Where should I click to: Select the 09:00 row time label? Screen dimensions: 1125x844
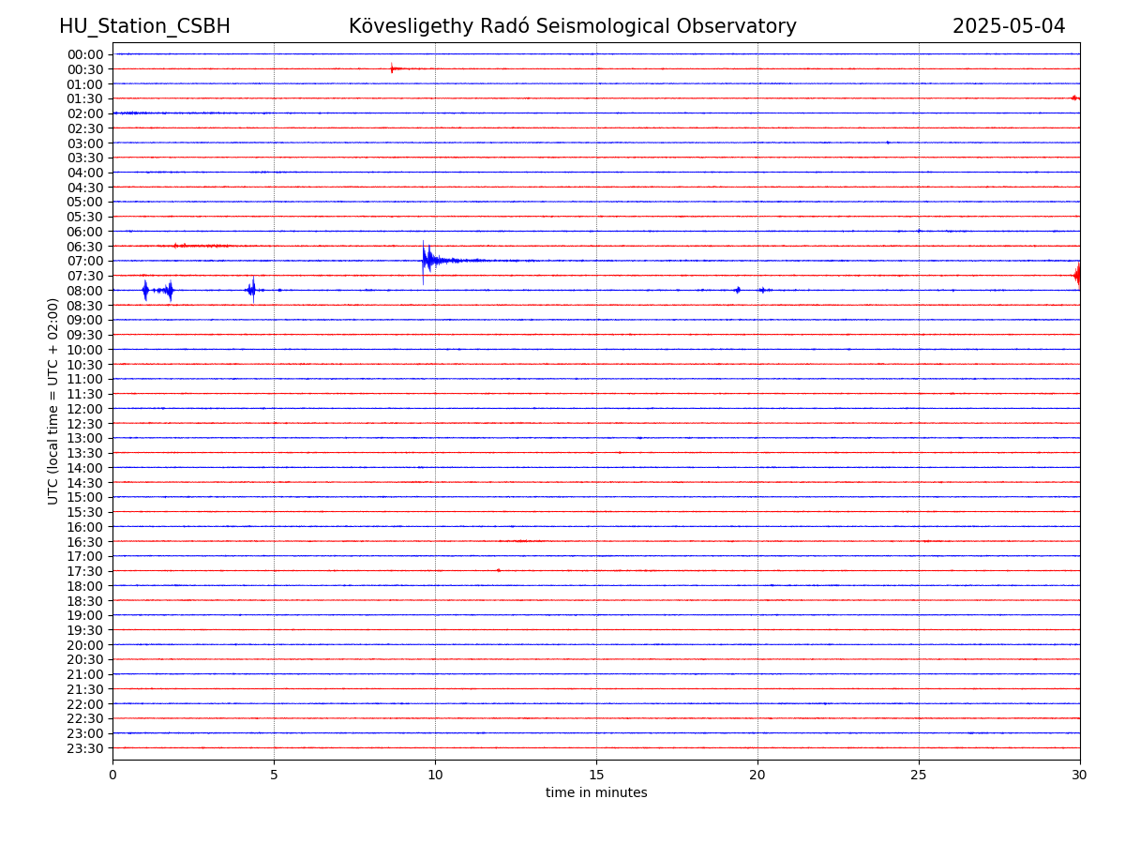click(x=85, y=320)
